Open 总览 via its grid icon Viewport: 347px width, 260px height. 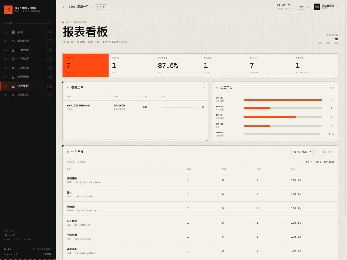click(13, 32)
